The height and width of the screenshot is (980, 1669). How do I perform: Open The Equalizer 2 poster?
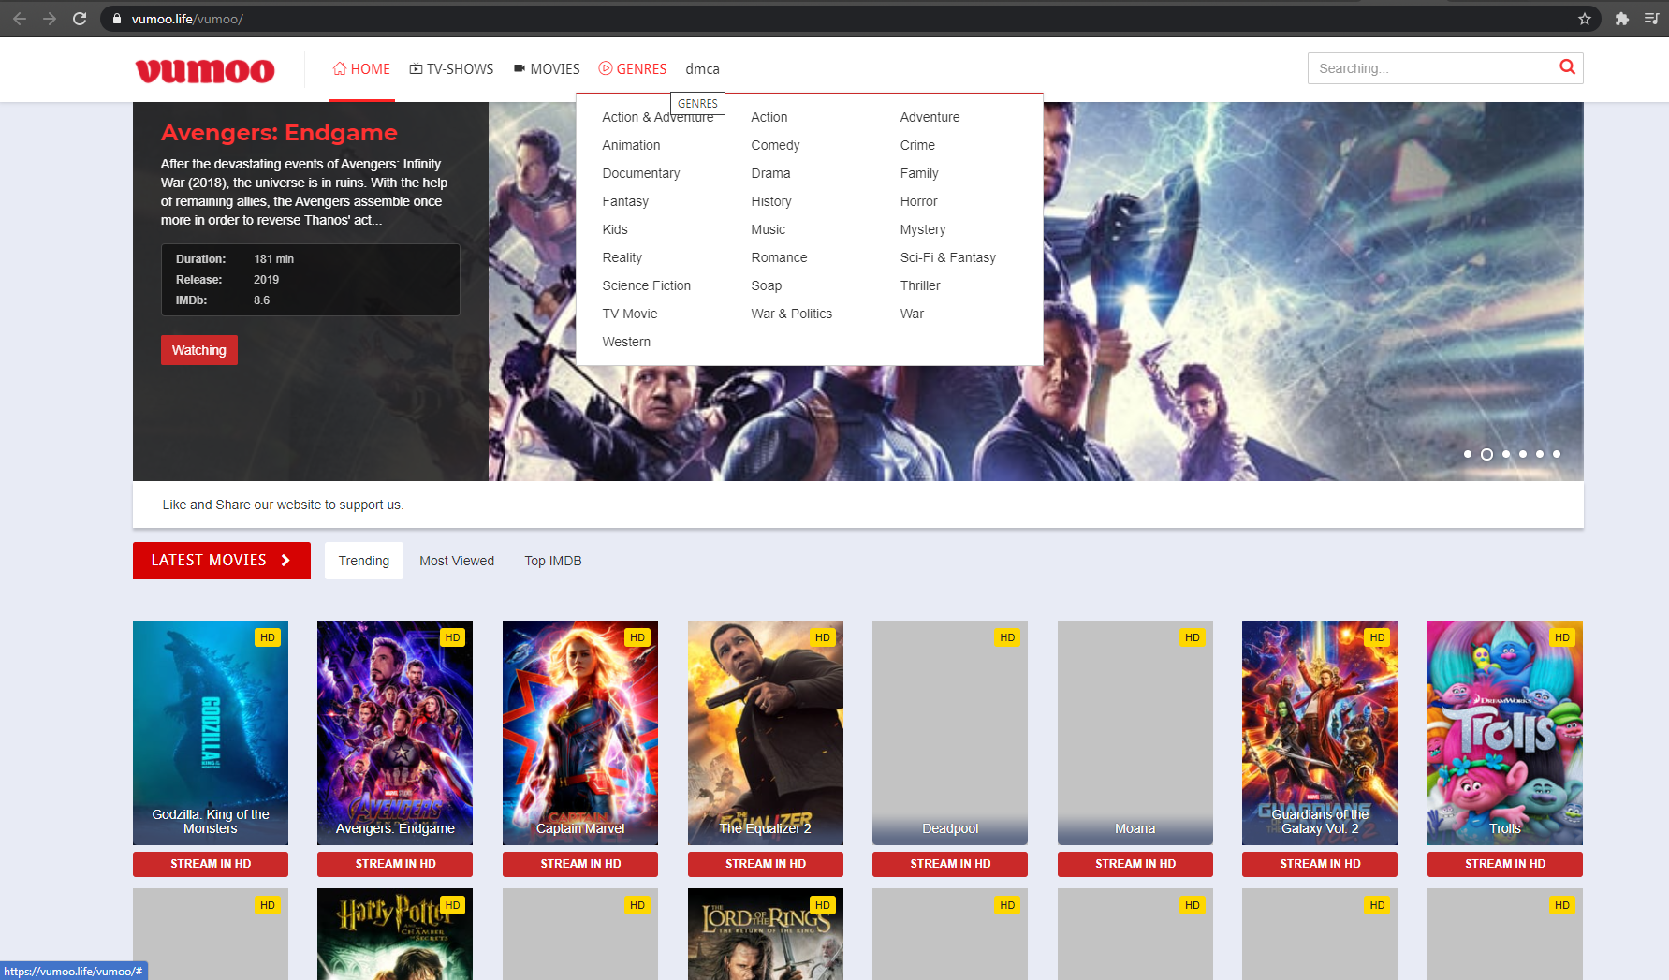pyautogui.click(x=766, y=733)
